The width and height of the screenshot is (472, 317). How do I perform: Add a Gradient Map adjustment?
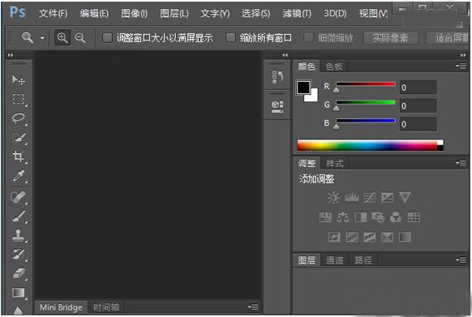405,237
